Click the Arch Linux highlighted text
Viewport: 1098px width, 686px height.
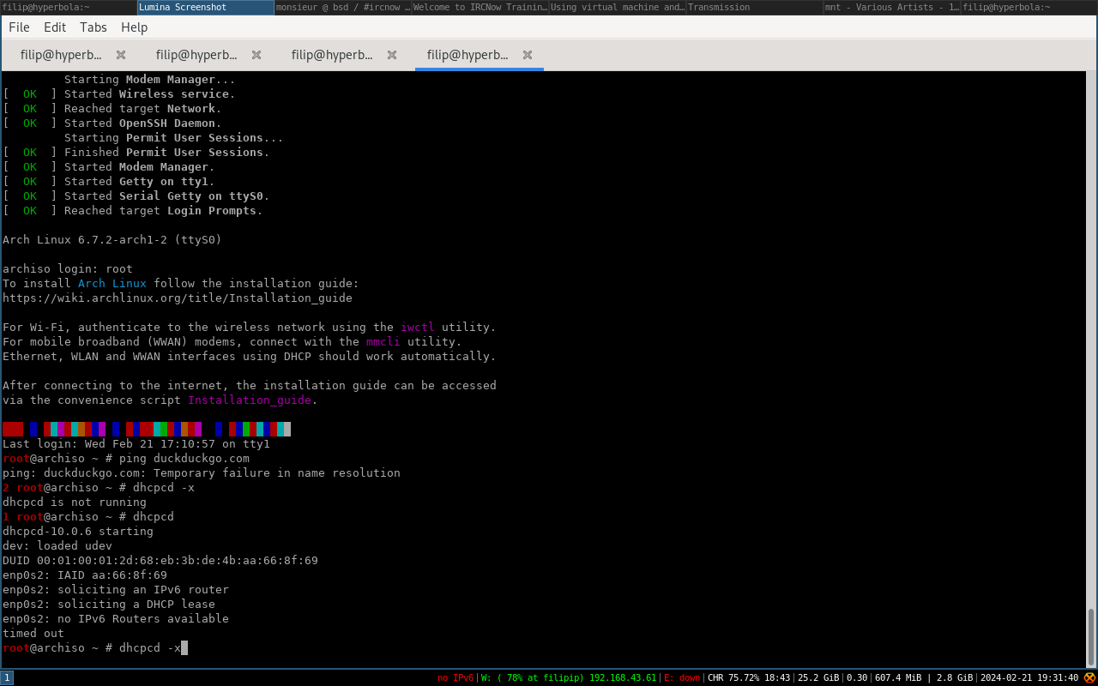click(112, 284)
